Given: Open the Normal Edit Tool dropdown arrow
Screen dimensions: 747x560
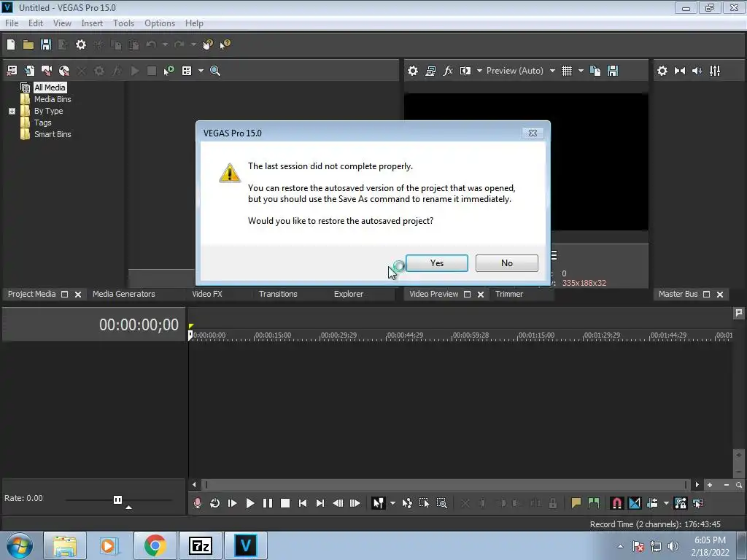Looking at the screenshot, I should coord(392,503).
